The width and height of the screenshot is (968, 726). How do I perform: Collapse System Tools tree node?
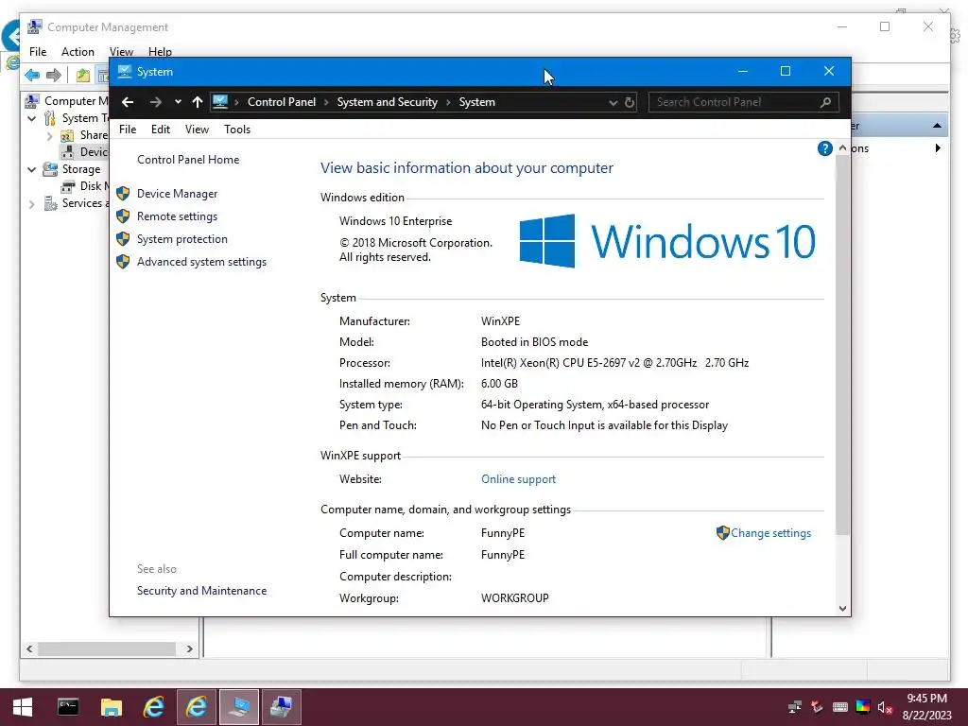pos(31,118)
